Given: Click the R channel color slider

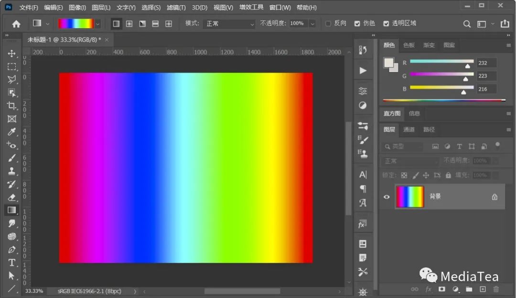Looking at the screenshot, I should click(441, 61).
